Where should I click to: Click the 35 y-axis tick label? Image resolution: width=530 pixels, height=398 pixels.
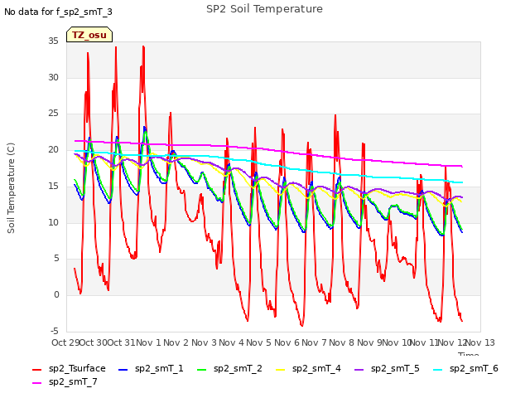click(53, 41)
